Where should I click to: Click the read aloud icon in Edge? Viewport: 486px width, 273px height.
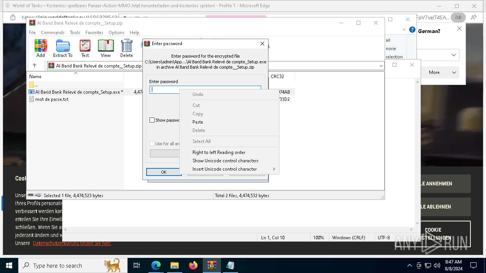[x=473, y=17]
